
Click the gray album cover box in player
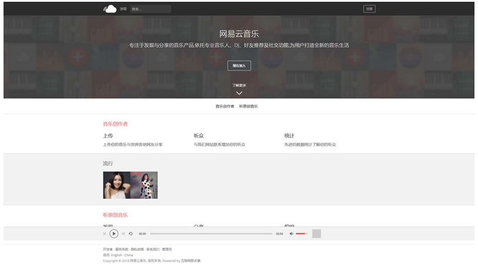[x=317, y=234]
